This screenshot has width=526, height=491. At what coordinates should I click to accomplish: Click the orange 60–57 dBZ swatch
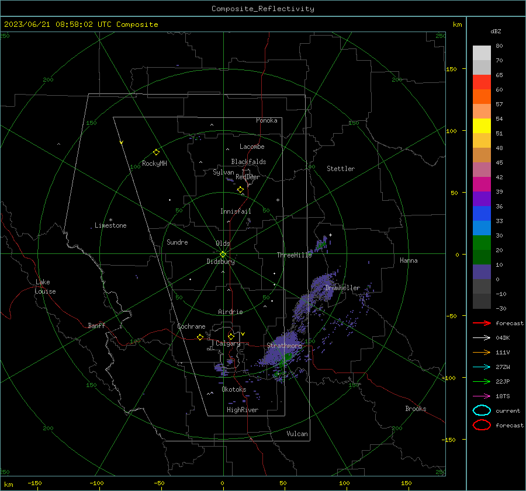(482, 96)
